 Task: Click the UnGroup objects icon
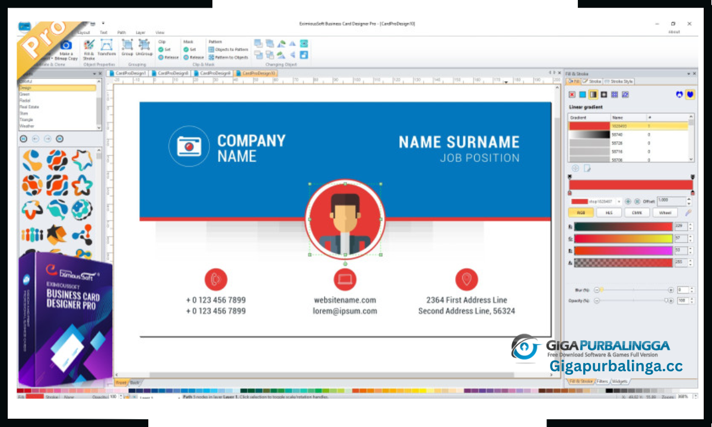pyautogui.click(x=144, y=48)
